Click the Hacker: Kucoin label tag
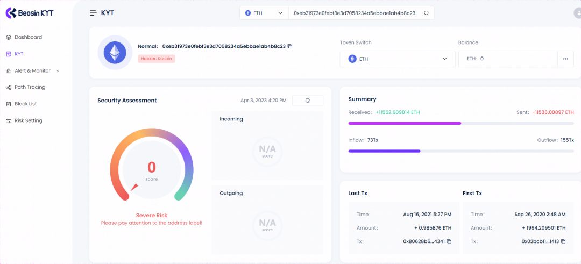The width and height of the screenshot is (581, 264). point(157,58)
